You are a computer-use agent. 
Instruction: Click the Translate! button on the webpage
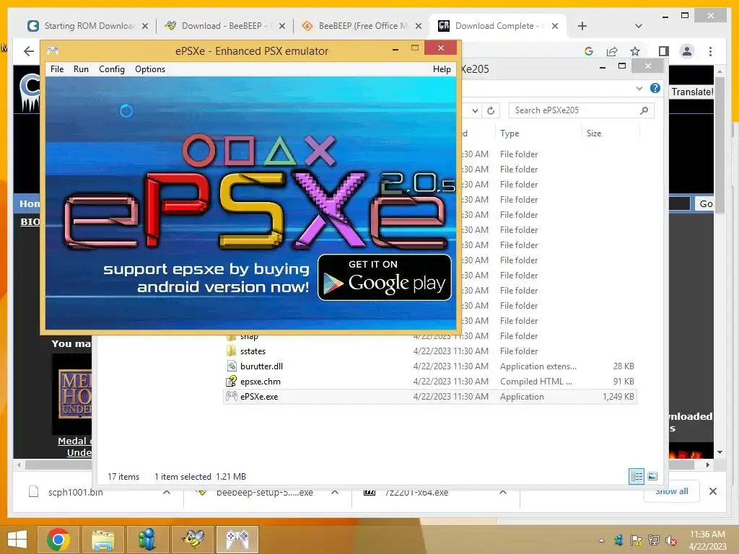tap(692, 92)
